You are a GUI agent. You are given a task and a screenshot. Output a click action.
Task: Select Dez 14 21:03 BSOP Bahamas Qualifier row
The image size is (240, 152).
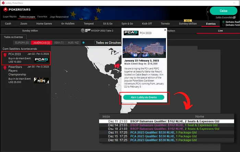click(167, 125)
